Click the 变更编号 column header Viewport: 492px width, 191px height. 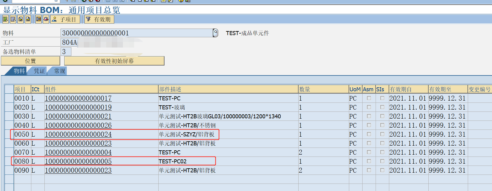(480, 89)
